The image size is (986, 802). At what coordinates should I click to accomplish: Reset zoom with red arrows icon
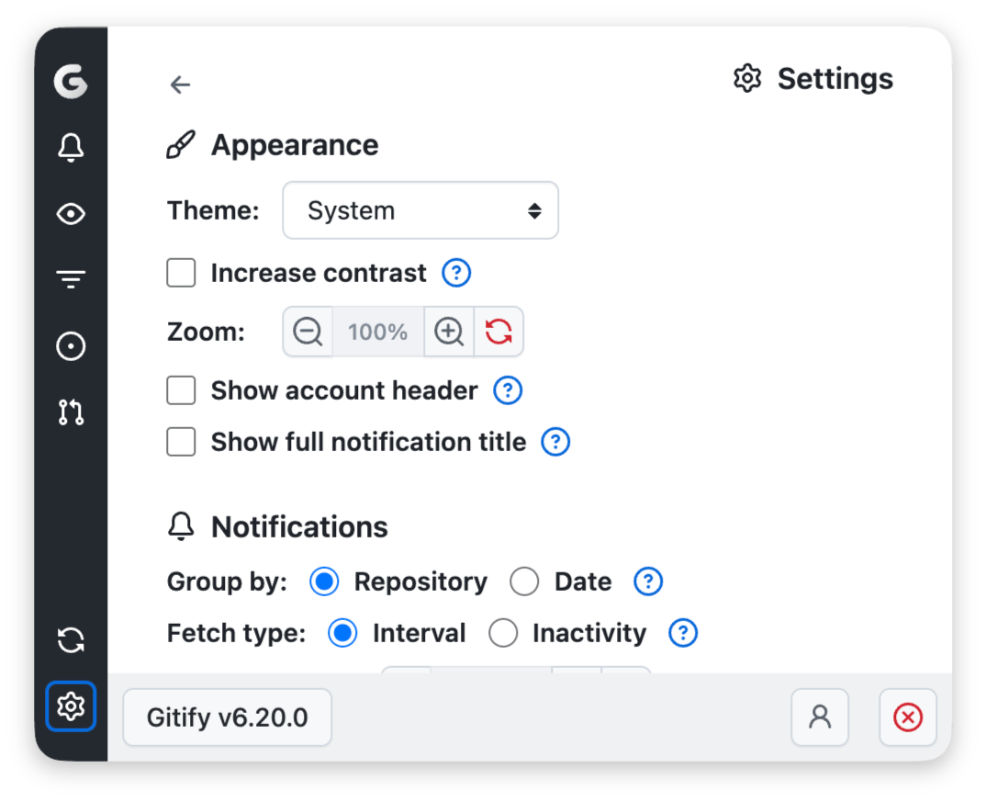coord(499,332)
